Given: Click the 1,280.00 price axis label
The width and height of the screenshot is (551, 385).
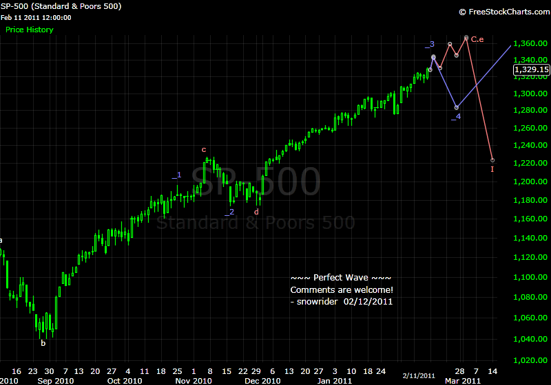Looking at the screenshot, I should coord(530,110).
